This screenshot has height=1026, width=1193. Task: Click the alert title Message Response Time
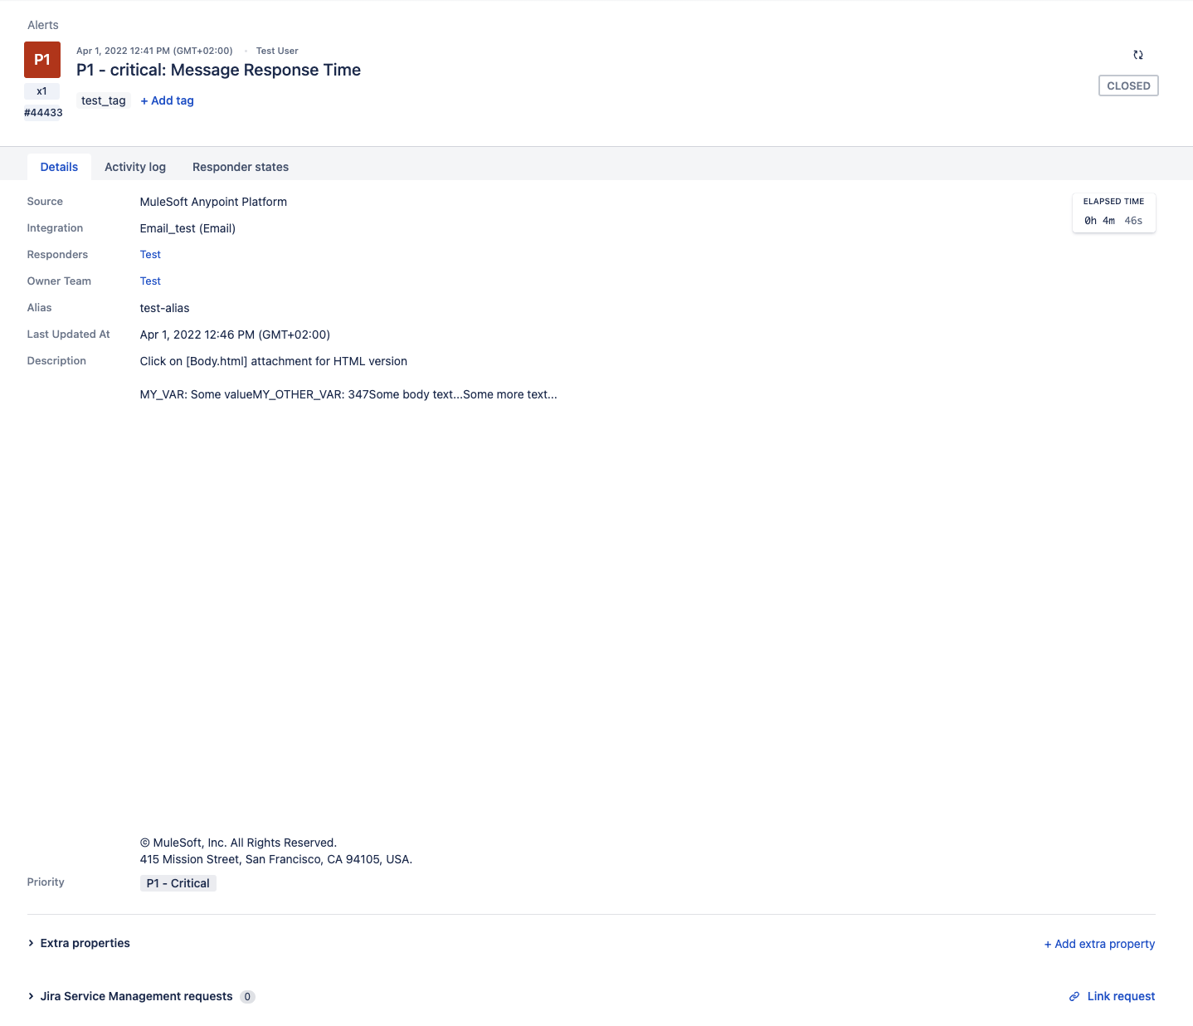(219, 70)
